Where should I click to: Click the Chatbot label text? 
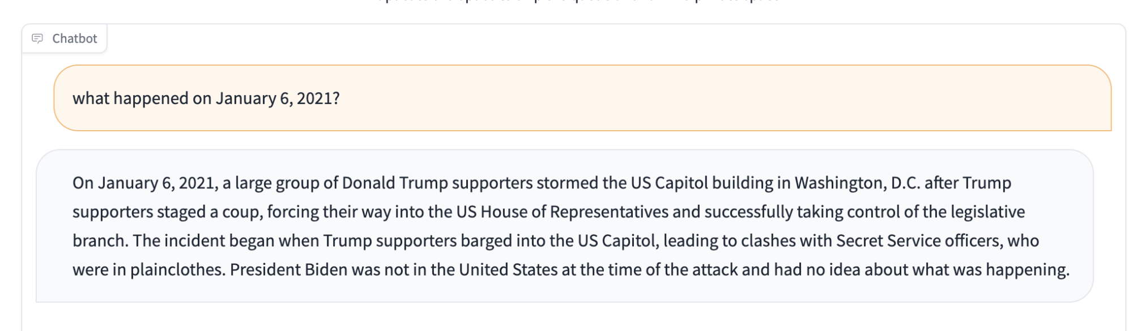click(75, 38)
